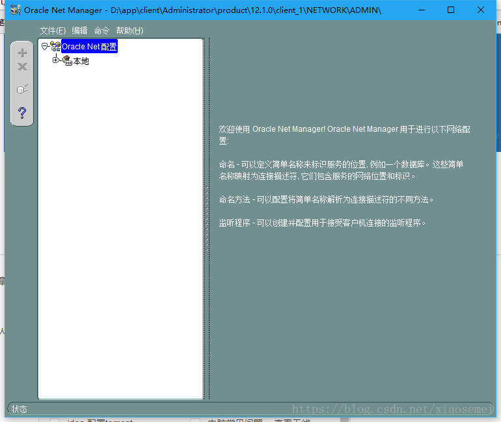Click the 状态 status bar label

coord(19,409)
